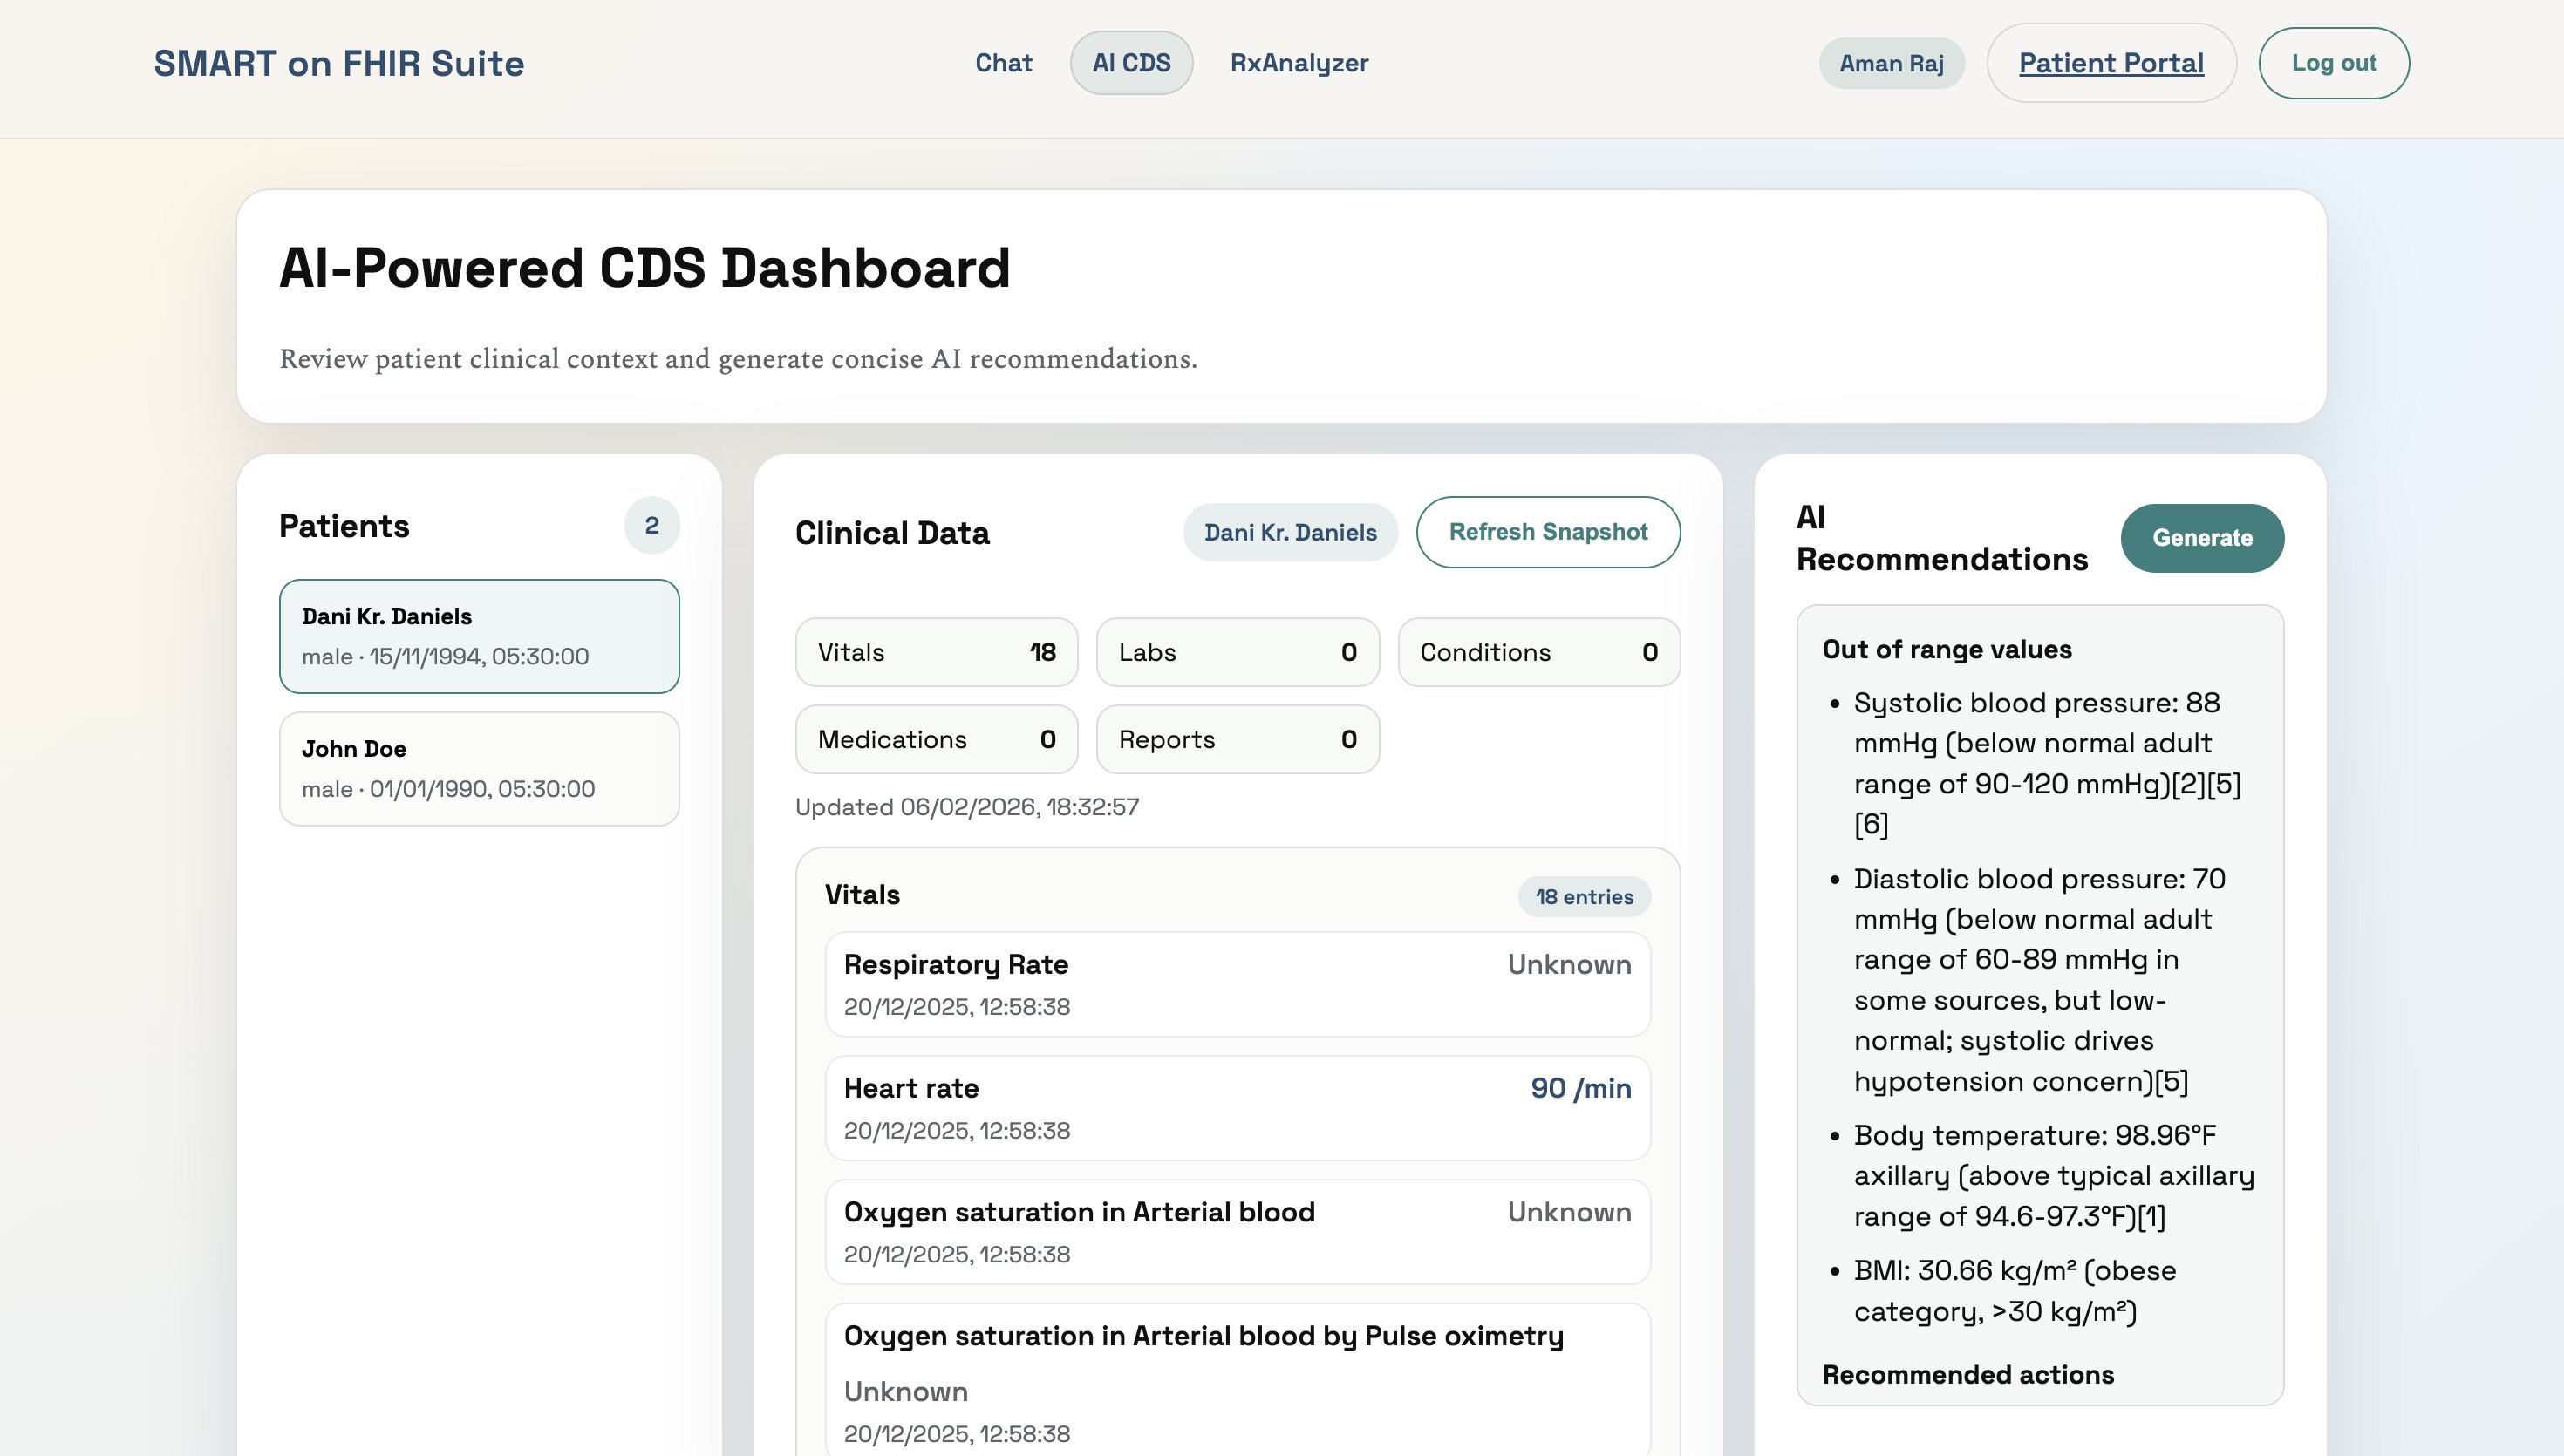
Task: Open the AI CDS tab
Action: tap(1131, 62)
